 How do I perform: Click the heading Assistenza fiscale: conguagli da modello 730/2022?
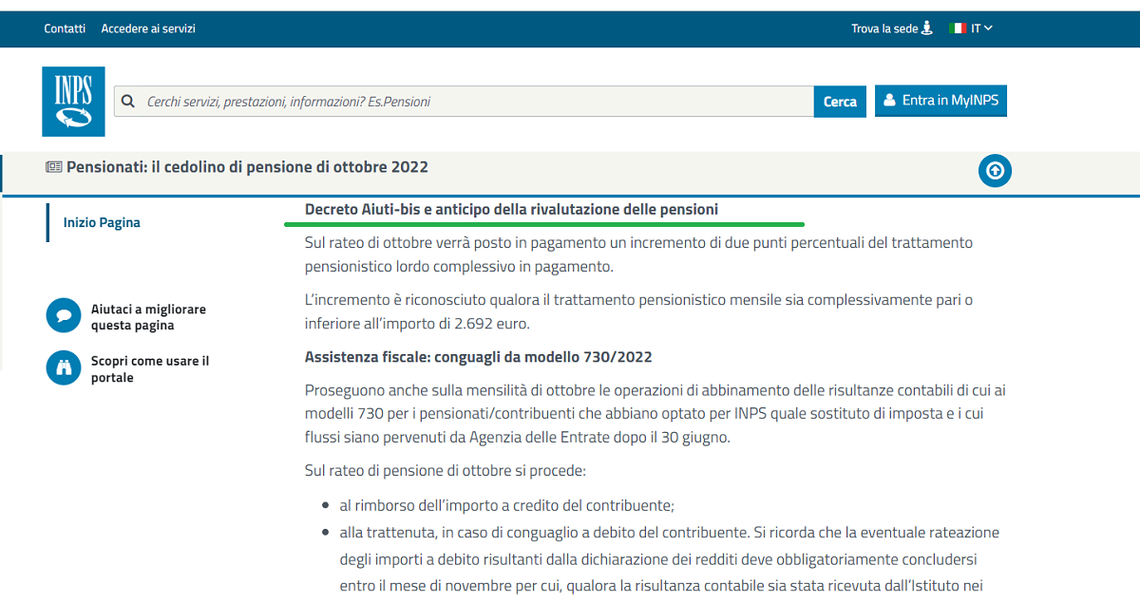tap(479, 357)
